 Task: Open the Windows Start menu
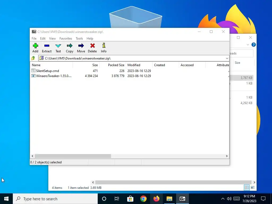tap(6, 199)
